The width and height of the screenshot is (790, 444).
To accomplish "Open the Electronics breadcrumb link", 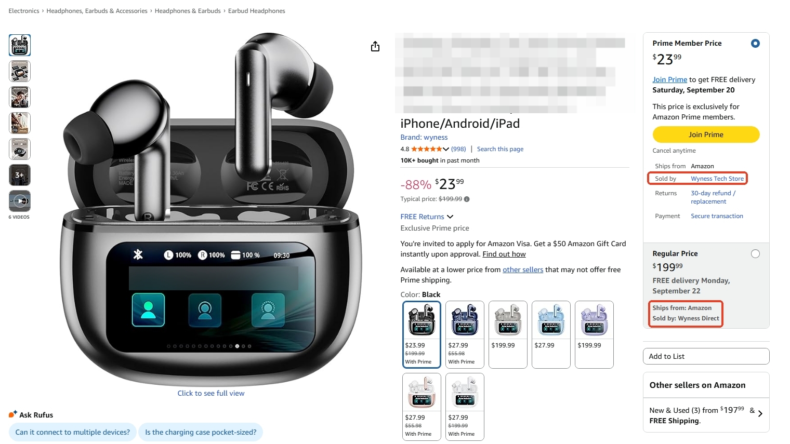I will (x=24, y=11).
